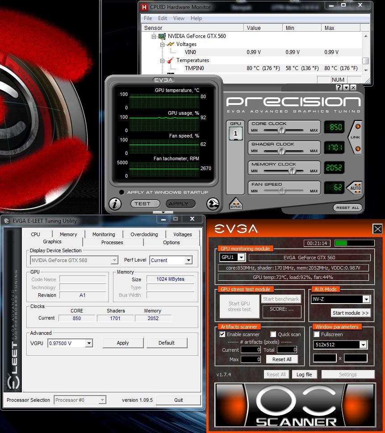Click the APPLY button in Precision
385x433 pixels.
point(180,204)
